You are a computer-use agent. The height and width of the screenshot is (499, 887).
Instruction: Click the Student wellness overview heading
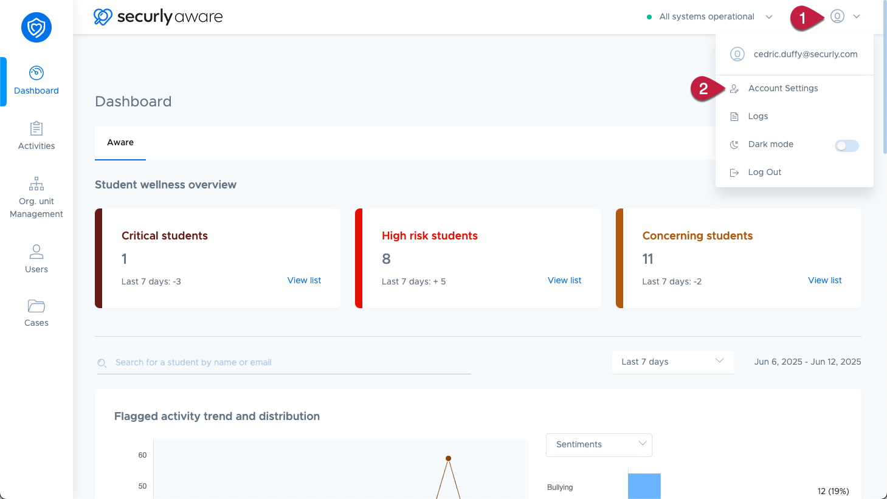[165, 185]
